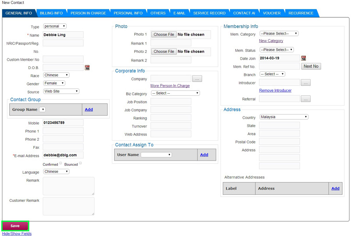Viewport: 351px width, 241px height.
Task: Click the Job Company field
Action: pos(171,110)
